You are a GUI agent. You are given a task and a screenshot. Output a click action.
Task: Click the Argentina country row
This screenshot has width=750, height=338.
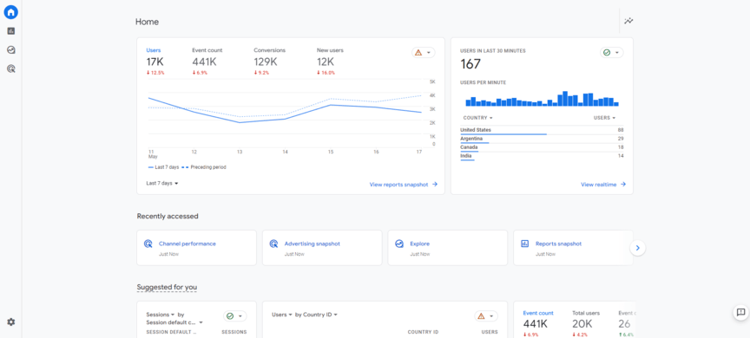[542, 139]
